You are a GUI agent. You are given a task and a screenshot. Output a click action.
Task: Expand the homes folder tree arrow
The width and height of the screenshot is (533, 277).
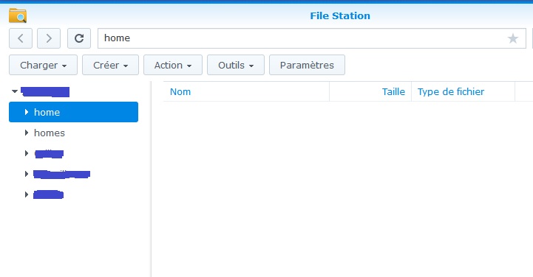27,133
